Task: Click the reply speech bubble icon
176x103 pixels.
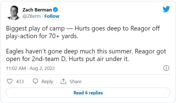Action: coord(35,81)
